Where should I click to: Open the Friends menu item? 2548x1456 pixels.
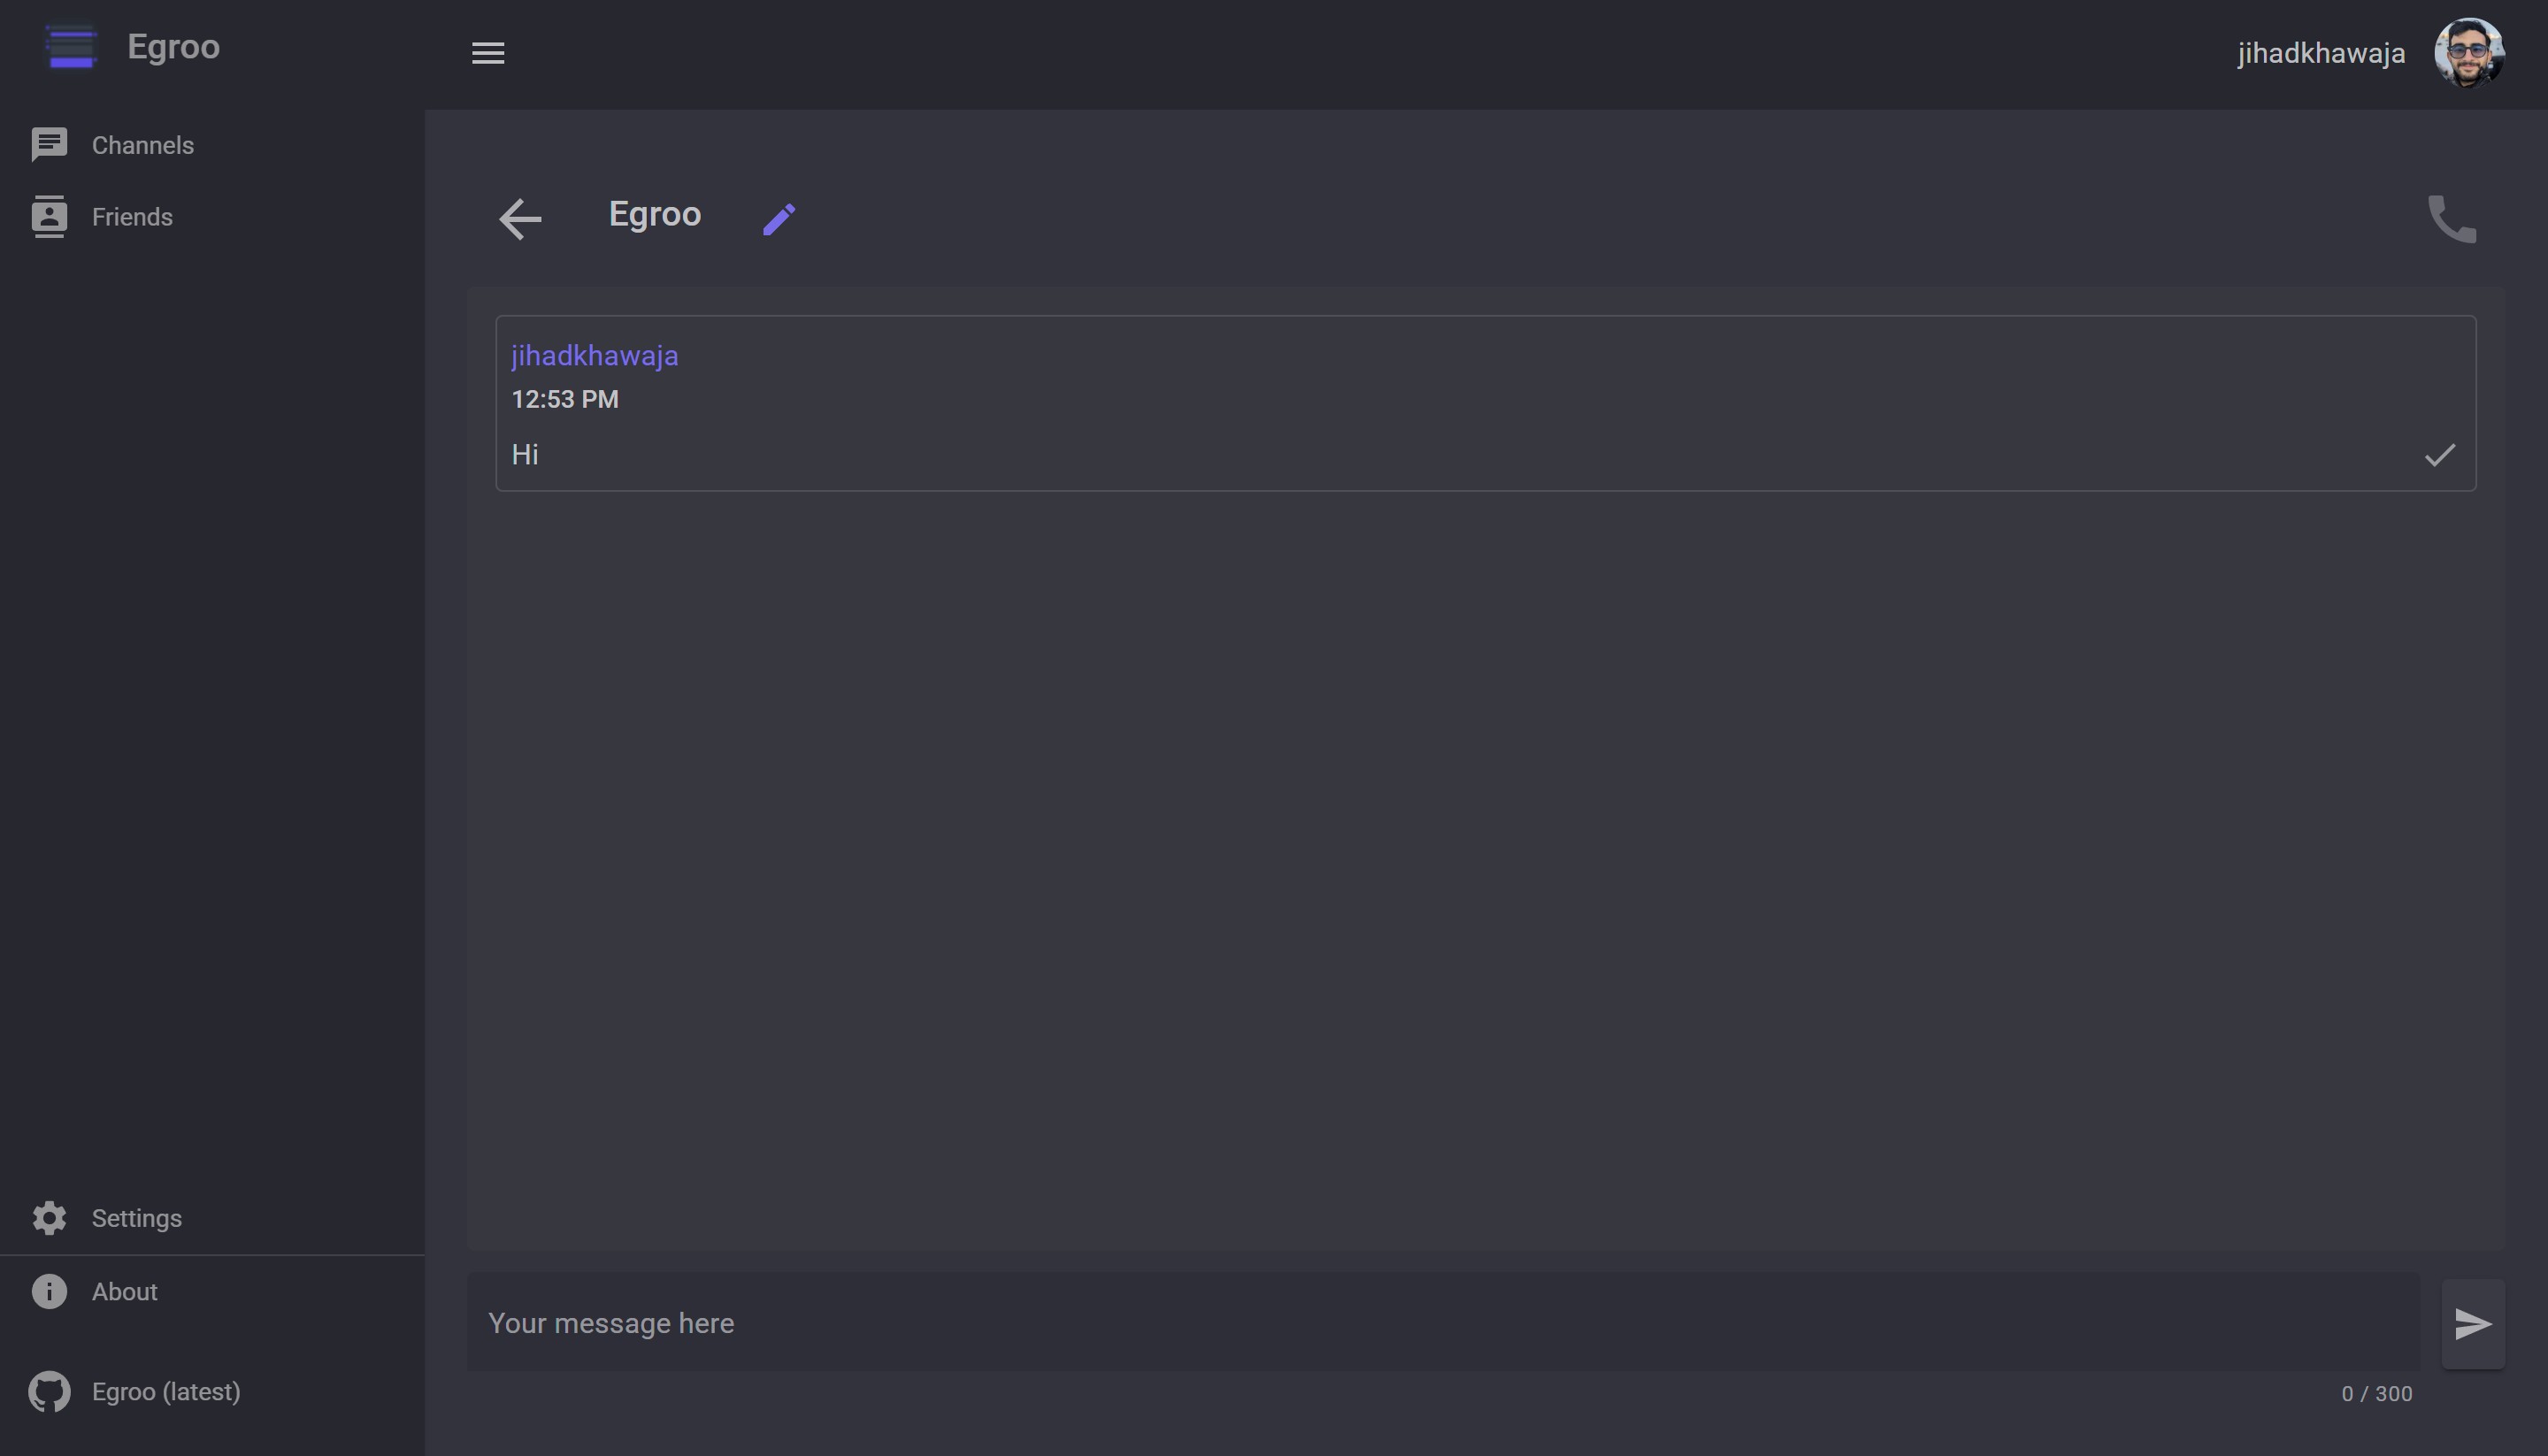[132, 217]
